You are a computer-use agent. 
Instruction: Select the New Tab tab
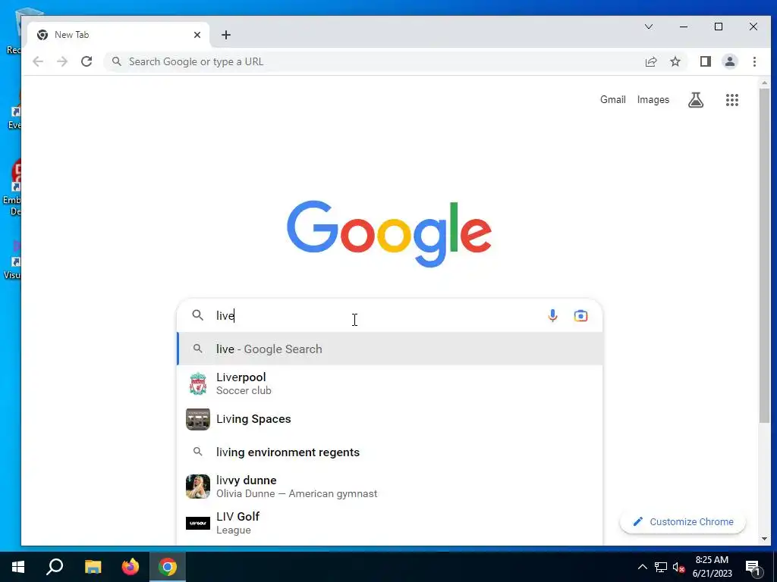click(x=118, y=35)
